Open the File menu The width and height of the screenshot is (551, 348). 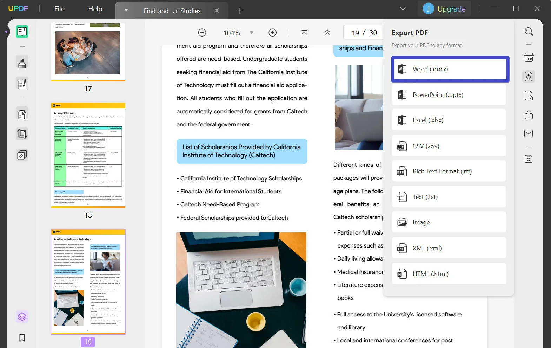(60, 9)
